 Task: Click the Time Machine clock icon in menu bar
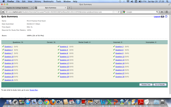click(x=120, y=1)
